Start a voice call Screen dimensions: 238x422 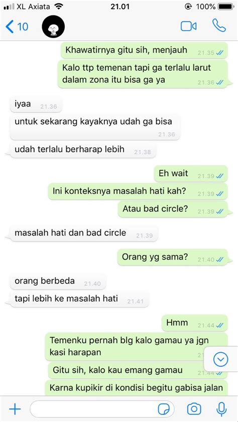(219, 26)
